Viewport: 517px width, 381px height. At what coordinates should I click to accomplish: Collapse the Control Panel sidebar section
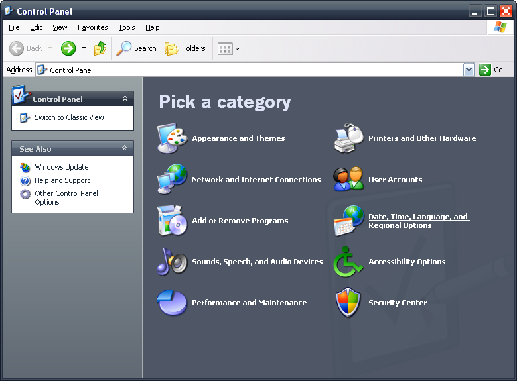[x=125, y=99]
